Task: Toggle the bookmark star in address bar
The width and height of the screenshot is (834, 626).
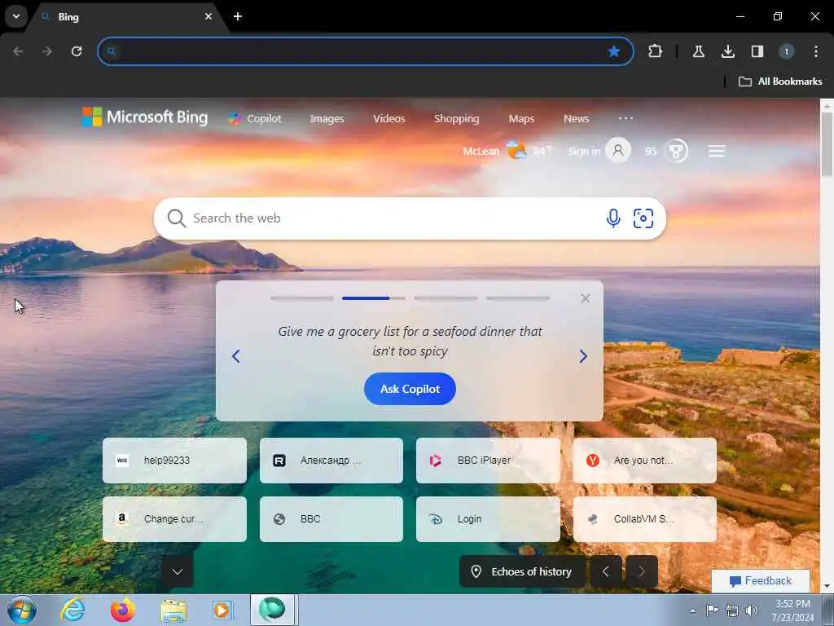Action: click(x=614, y=51)
